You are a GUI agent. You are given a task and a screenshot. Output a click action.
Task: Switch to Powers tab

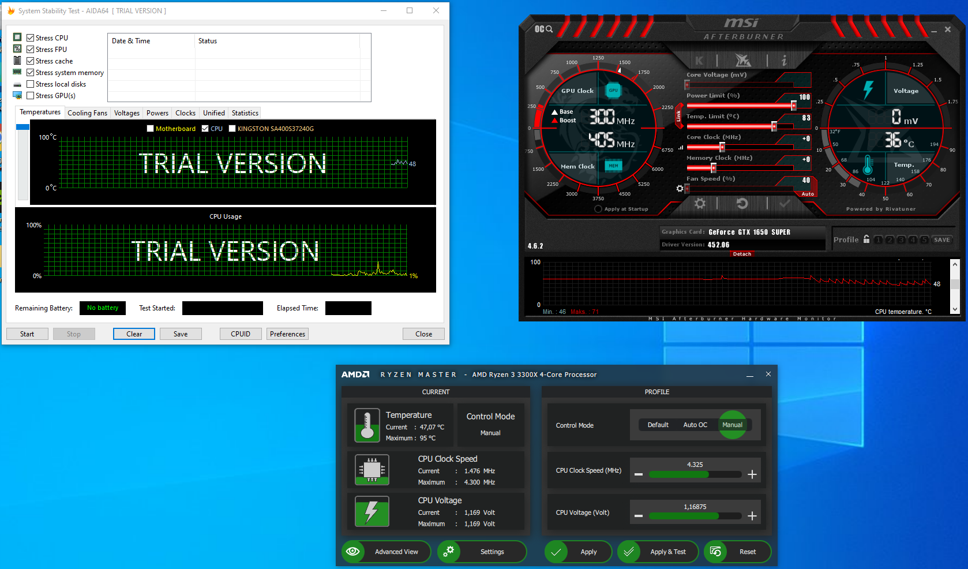(157, 113)
